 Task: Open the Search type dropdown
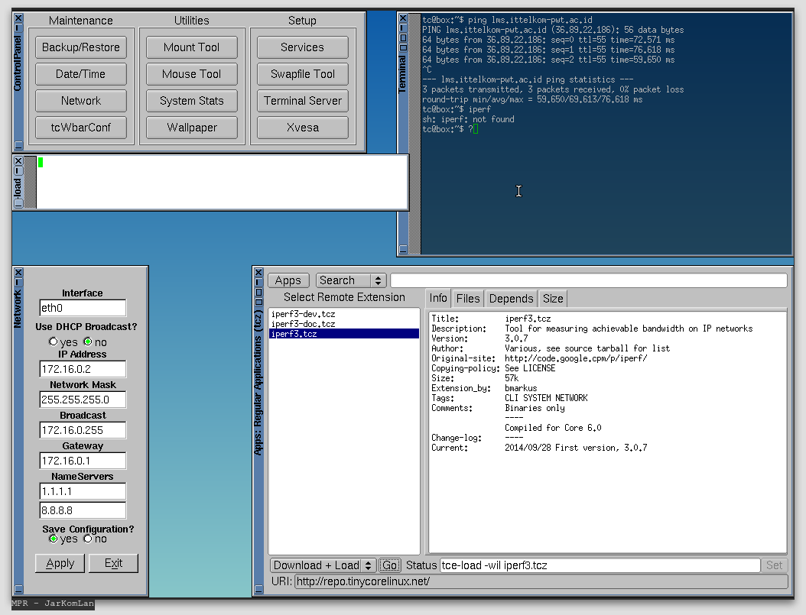[x=352, y=280]
